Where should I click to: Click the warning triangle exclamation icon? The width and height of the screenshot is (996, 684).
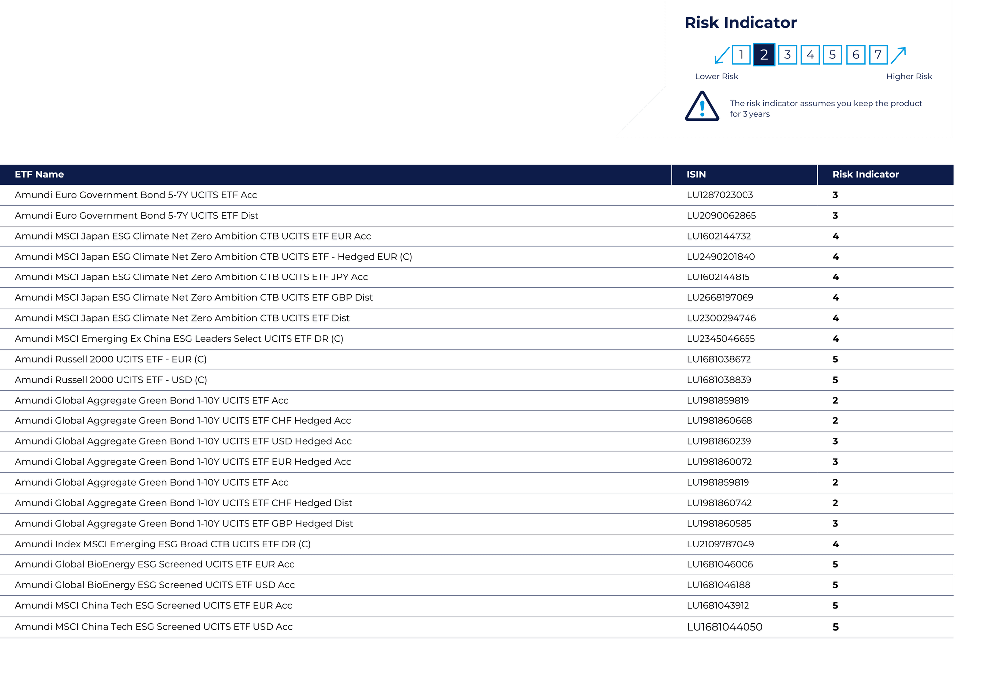(x=702, y=106)
